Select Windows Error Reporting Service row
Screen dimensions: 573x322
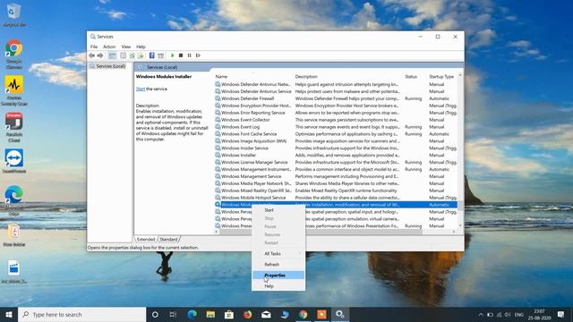point(336,113)
